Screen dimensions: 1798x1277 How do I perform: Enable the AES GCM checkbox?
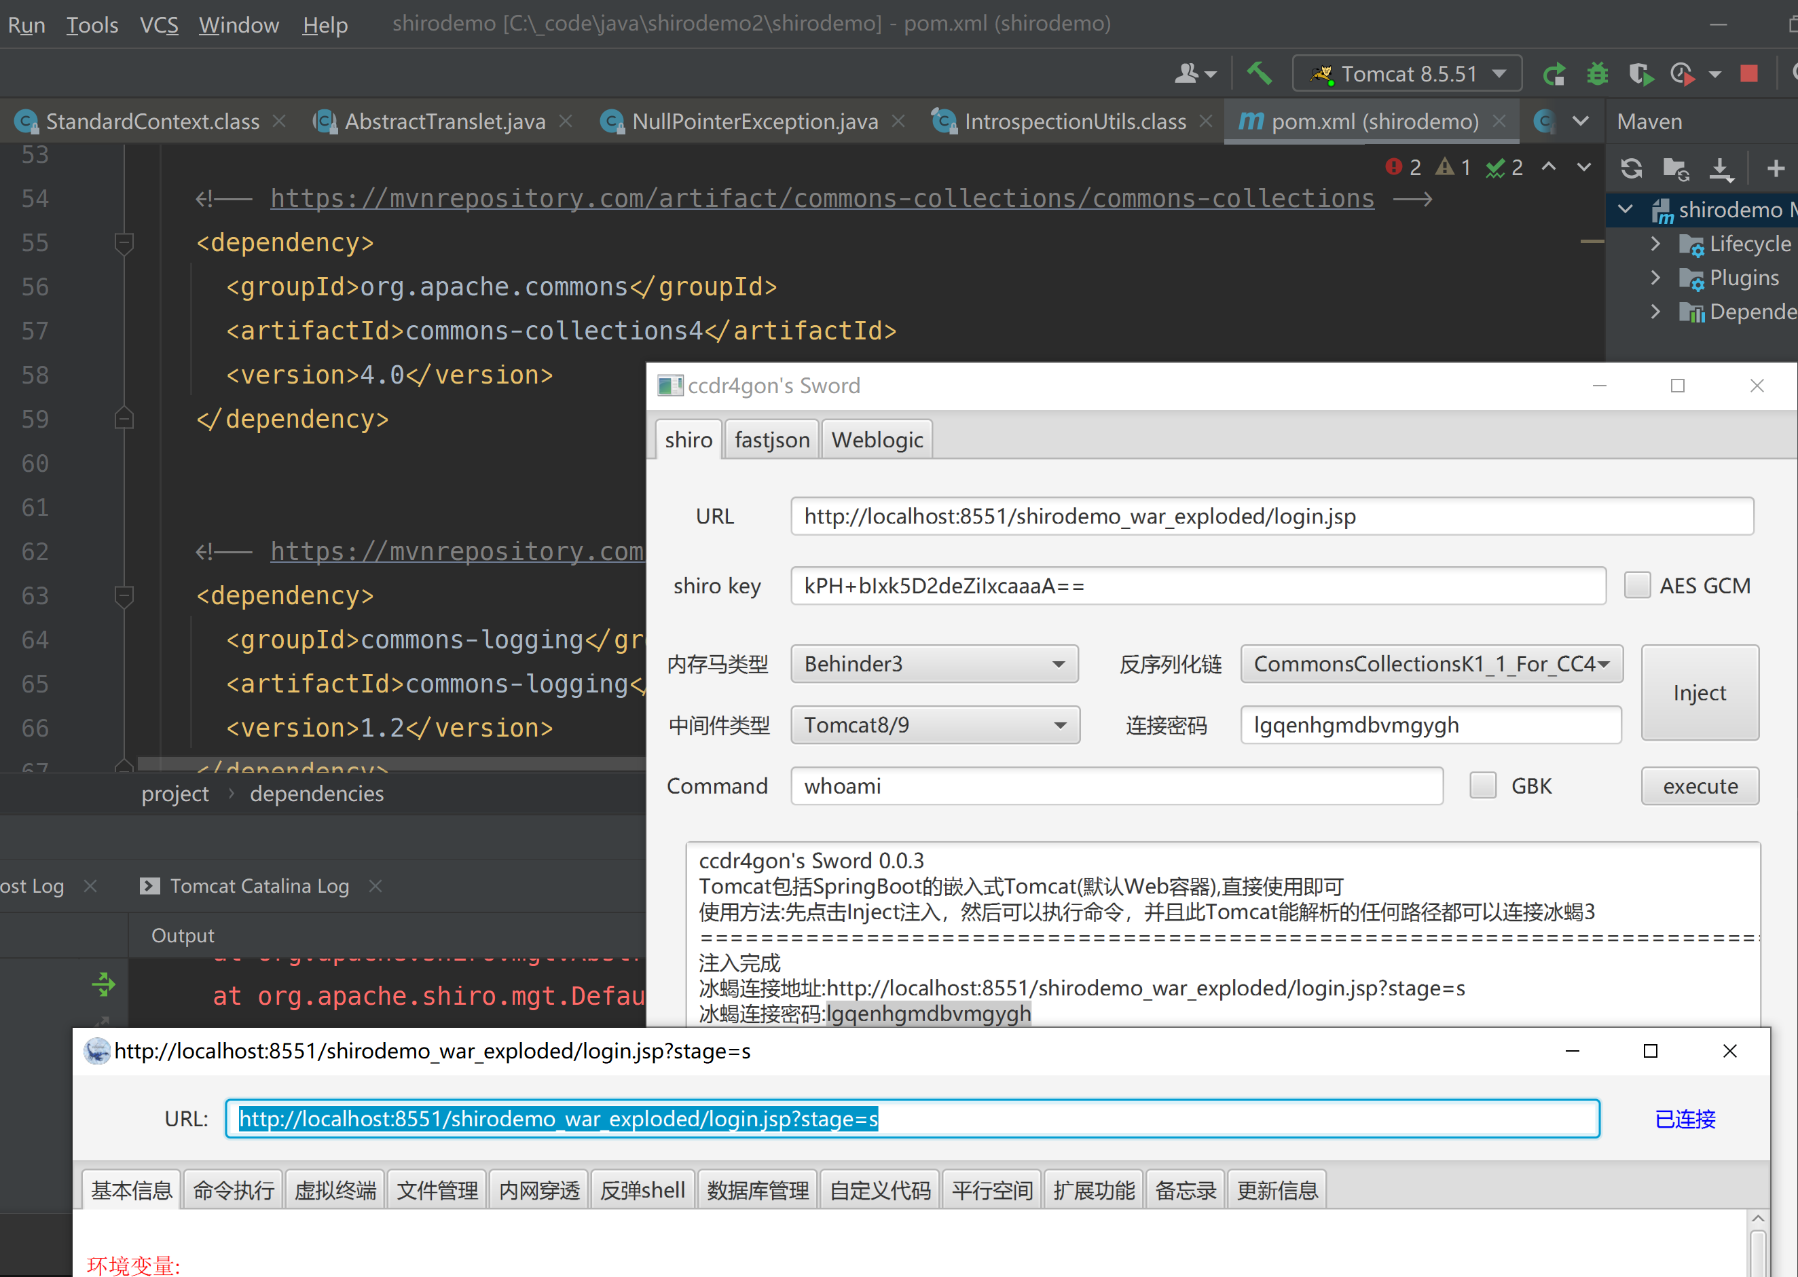pyautogui.click(x=1637, y=586)
